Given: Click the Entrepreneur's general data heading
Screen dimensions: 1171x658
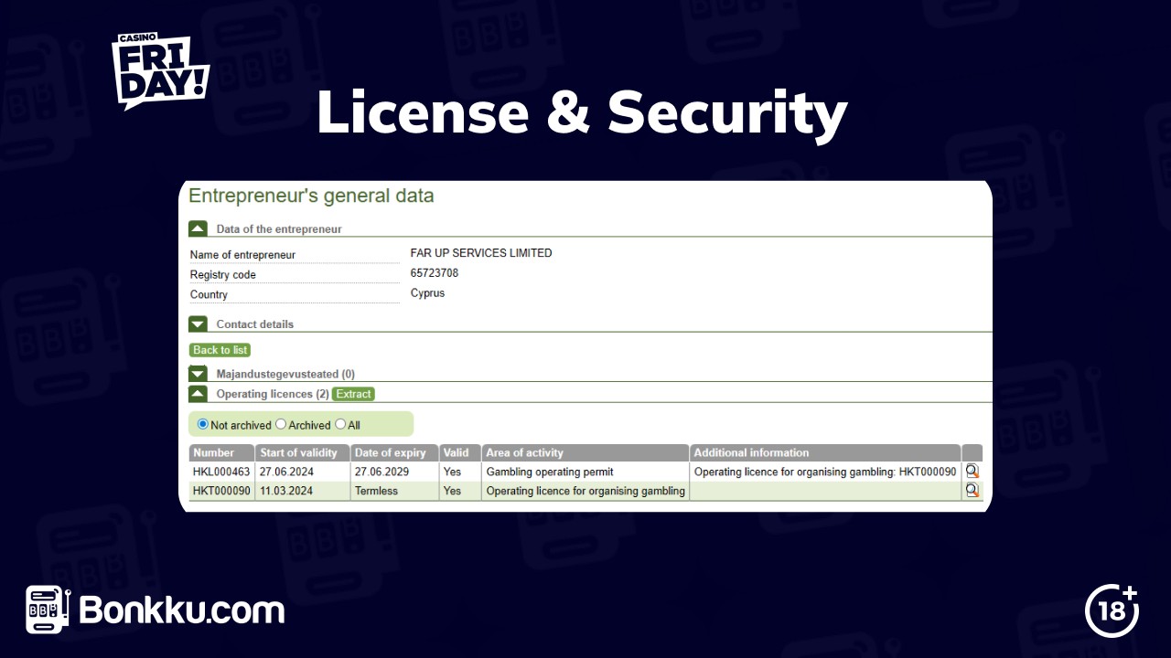Looking at the screenshot, I should pyautogui.click(x=311, y=196).
